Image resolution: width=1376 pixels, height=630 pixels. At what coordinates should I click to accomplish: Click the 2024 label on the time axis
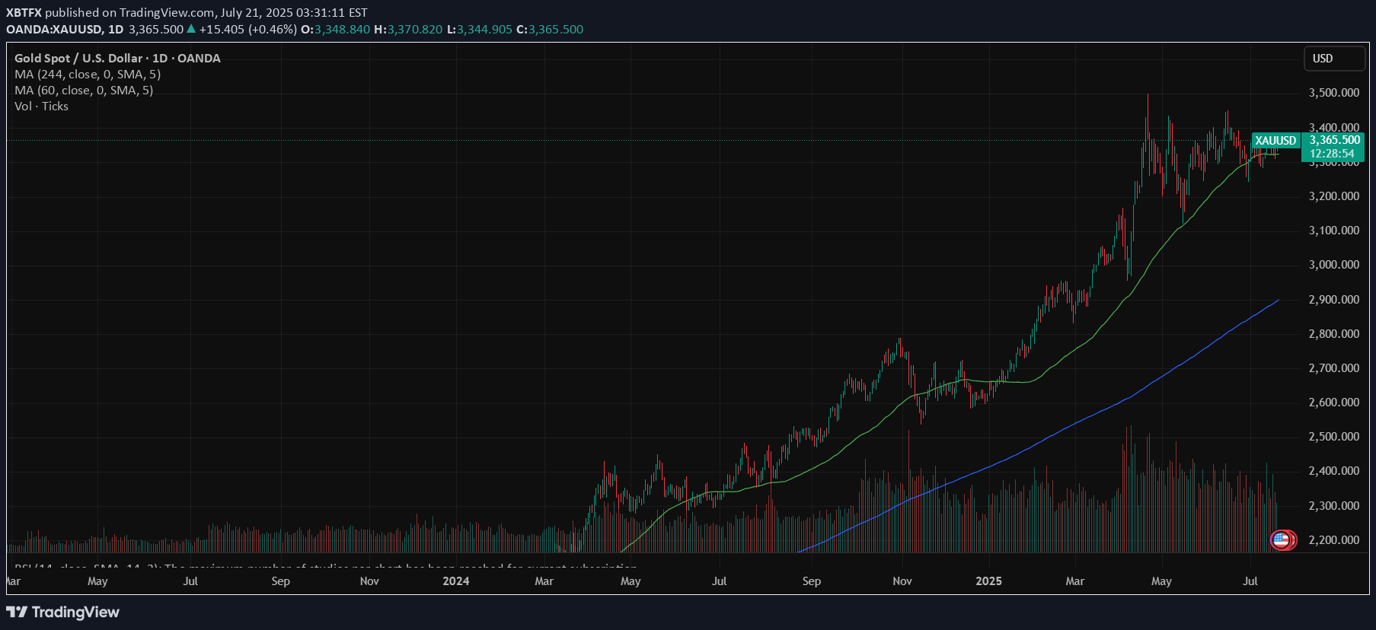tap(456, 581)
